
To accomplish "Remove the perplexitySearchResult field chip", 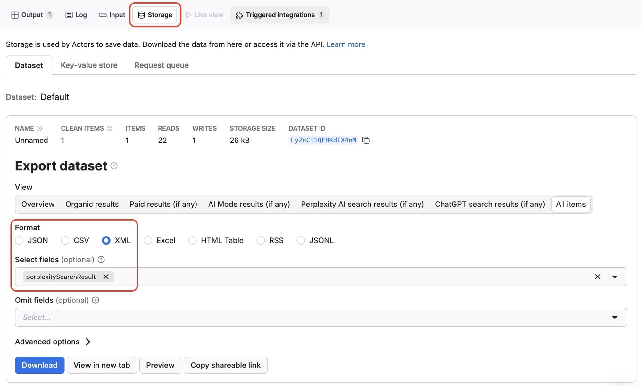I will click(x=106, y=277).
